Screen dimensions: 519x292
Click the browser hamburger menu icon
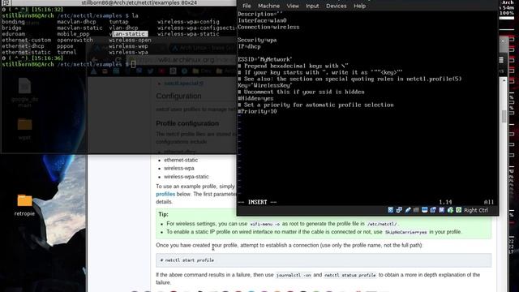501,60
